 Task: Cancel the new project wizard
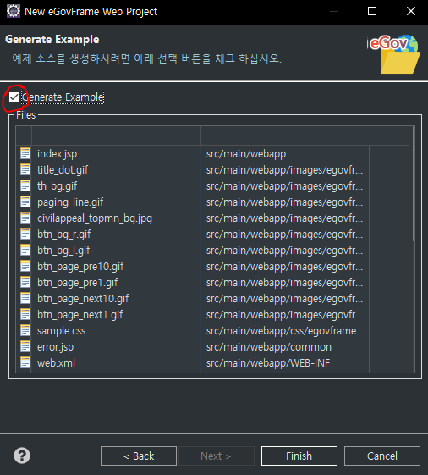(x=382, y=456)
